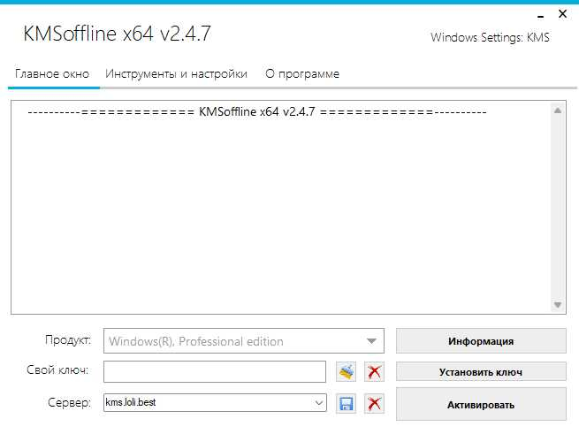
Task: Click the red X next to Свой ключ
Action: 374,371
